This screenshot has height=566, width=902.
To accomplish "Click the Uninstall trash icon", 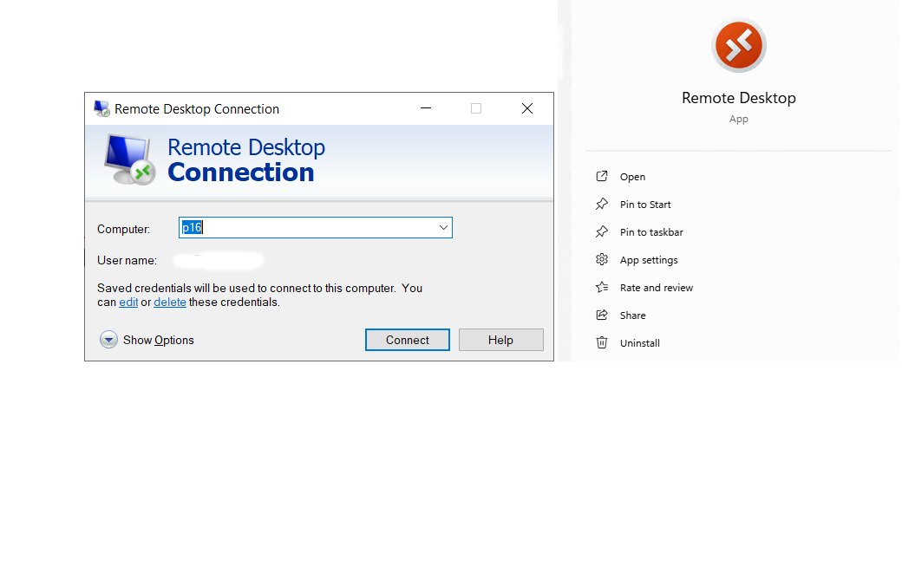I will (x=600, y=342).
